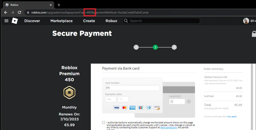
Task: Click the browser forward arrow
Action: (13, 13)
